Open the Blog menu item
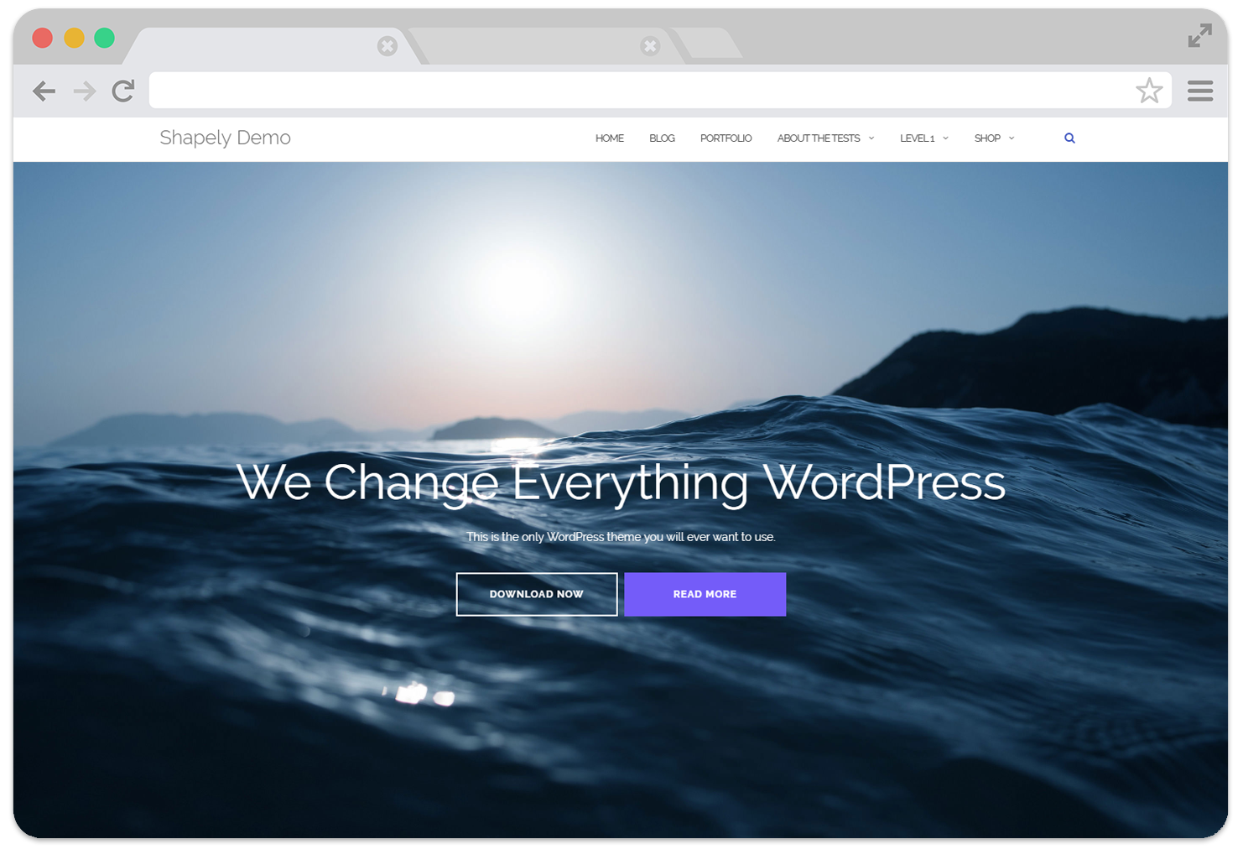Viewport: 1243px width, 865px height. tap(662, 138)
